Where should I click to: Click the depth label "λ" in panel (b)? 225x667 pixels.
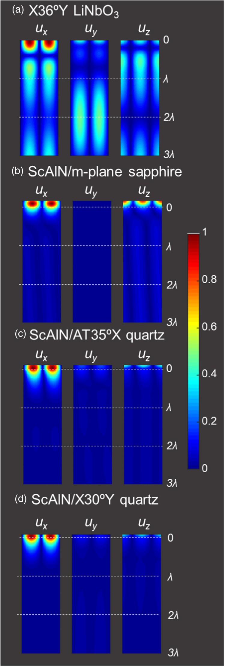tap(169, 247)
